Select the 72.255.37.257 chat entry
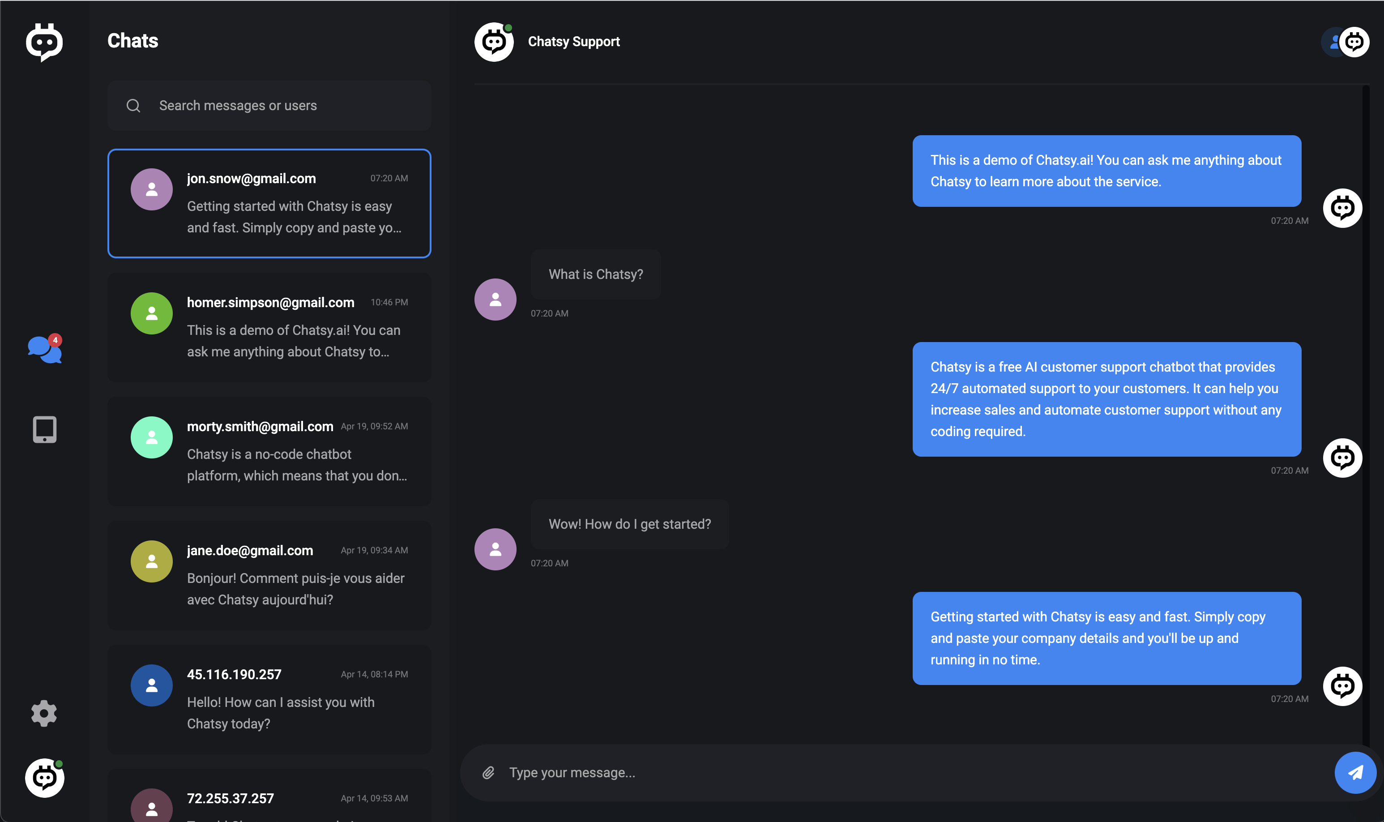 269,799
